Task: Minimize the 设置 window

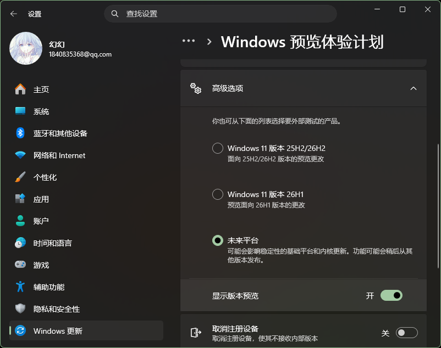Action: click(377, 9)
